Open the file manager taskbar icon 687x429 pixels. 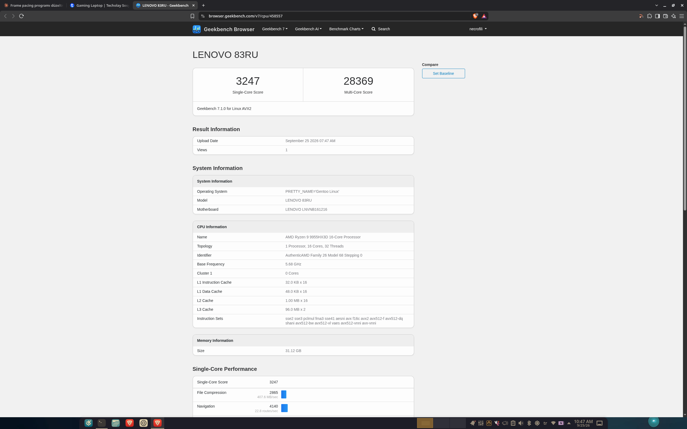116,423
